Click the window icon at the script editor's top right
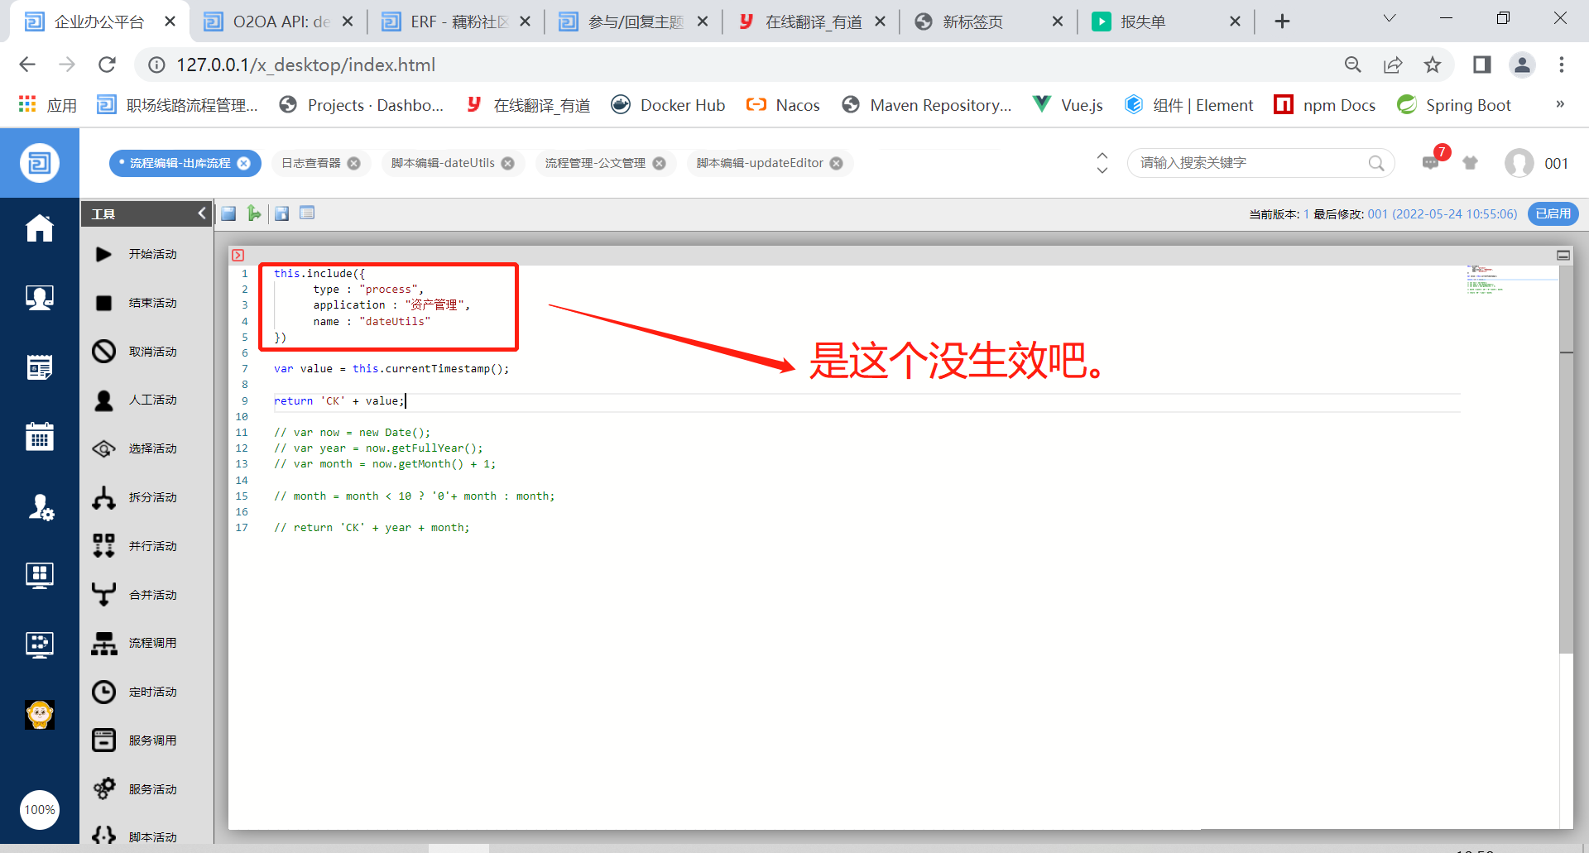The image size is (1589, 853). click(x=1563, y=255)
